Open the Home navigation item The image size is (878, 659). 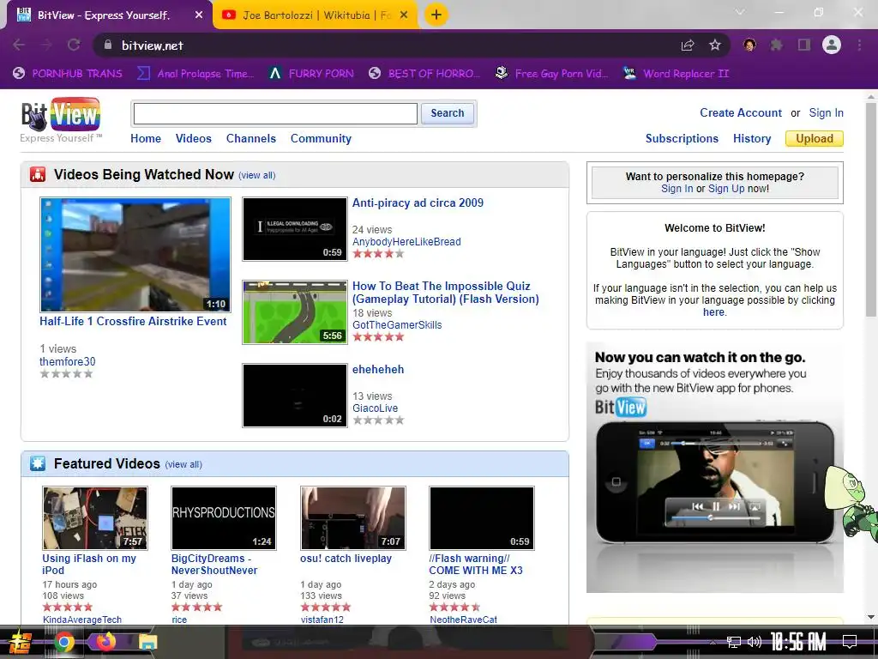pos(146,138)
